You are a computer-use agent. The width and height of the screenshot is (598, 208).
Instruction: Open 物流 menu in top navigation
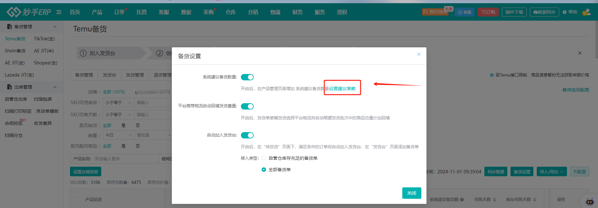(275, 12)
